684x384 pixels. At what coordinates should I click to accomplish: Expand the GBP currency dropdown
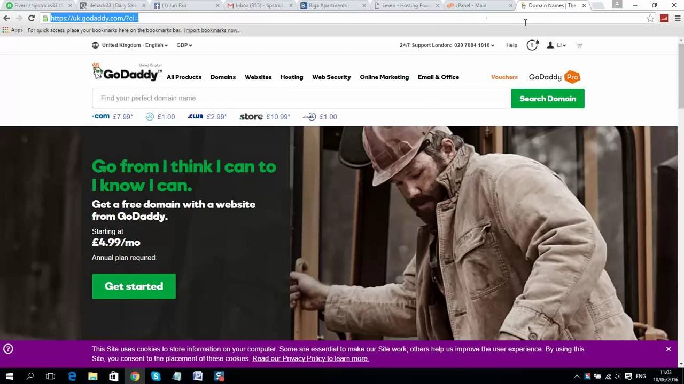(184, 45)
